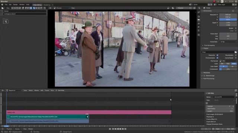Adjust the Compression slider

pyautogui.click(x=228, y=69)
